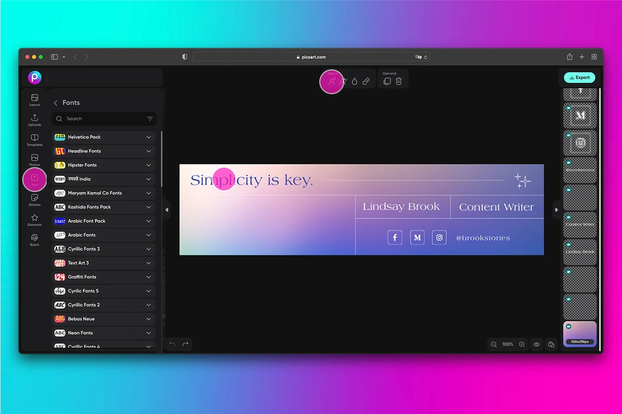
Task: Open a new browser tab
Action: pos(582,57)
